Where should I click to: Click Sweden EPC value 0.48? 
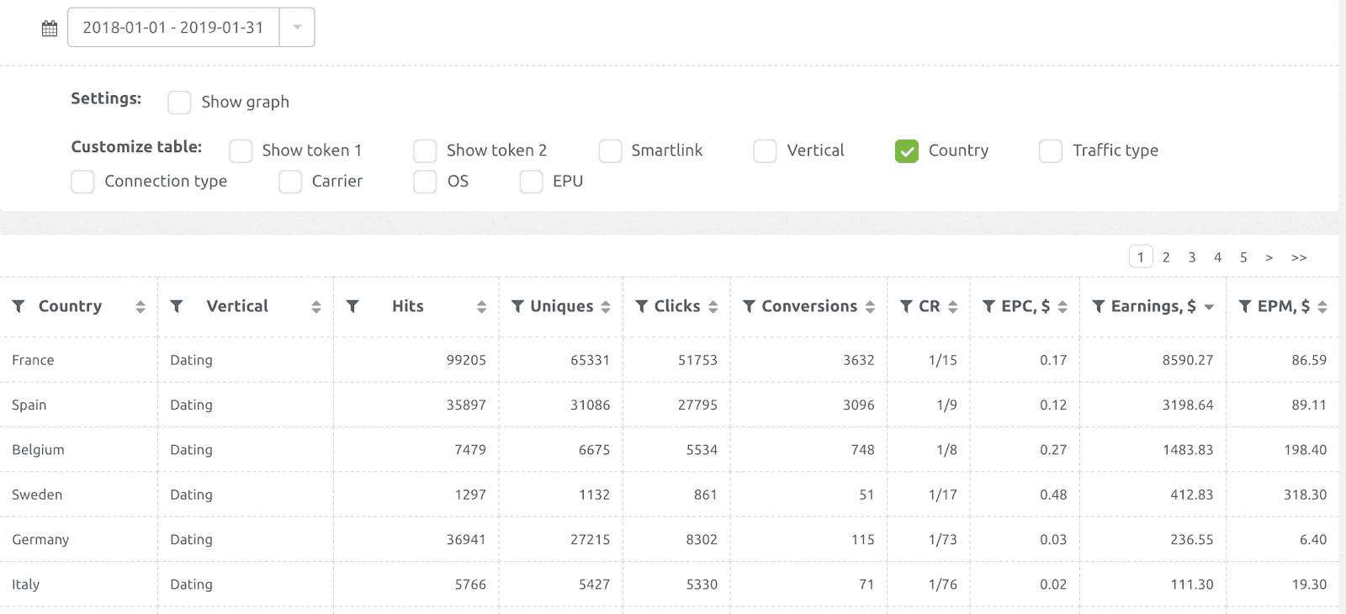[x=1053, y=495]
